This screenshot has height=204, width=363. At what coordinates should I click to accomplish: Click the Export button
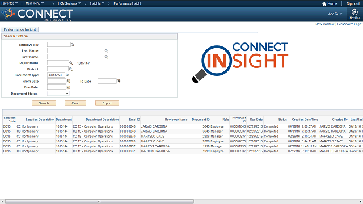click(107, 103)
